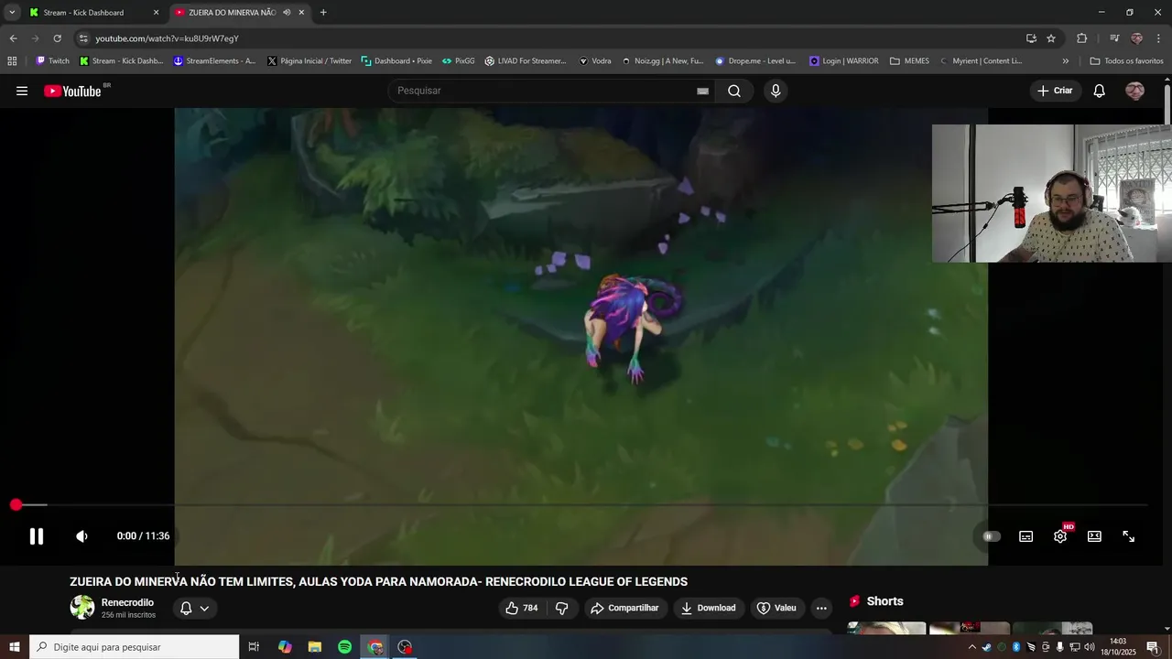Screen dimensions: 1172x659
Task: Toggle the autoplay switch
Action: click(x=991, y=536)
